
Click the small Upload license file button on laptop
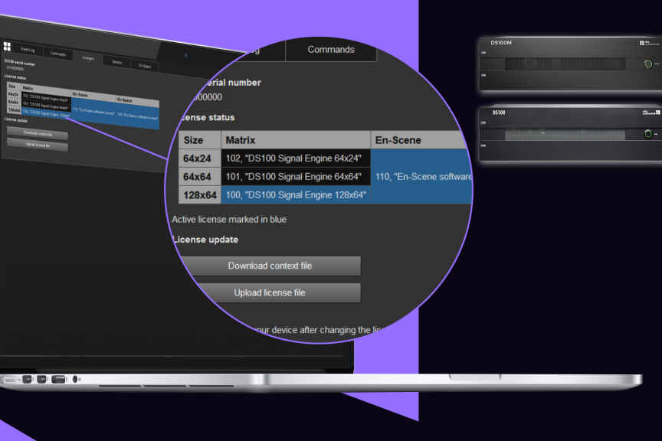[x=38, y=145]
